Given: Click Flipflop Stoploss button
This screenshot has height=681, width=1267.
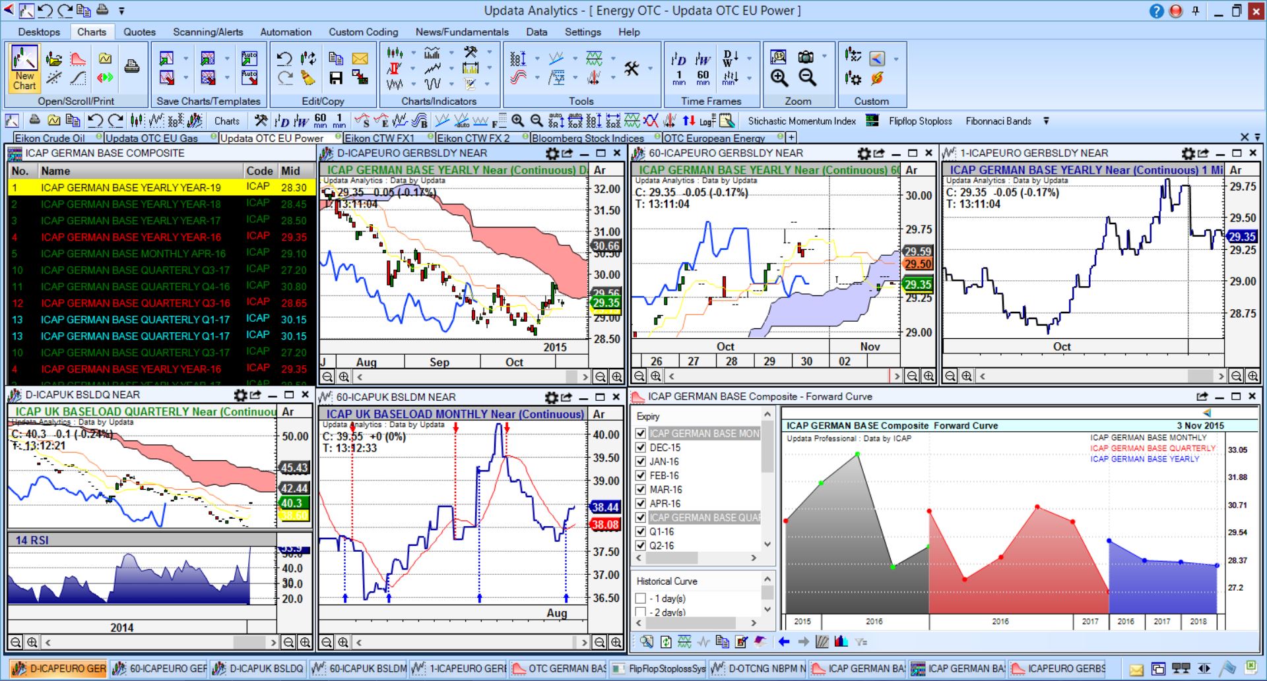Looking at the screenshot, I should [921, 121].
